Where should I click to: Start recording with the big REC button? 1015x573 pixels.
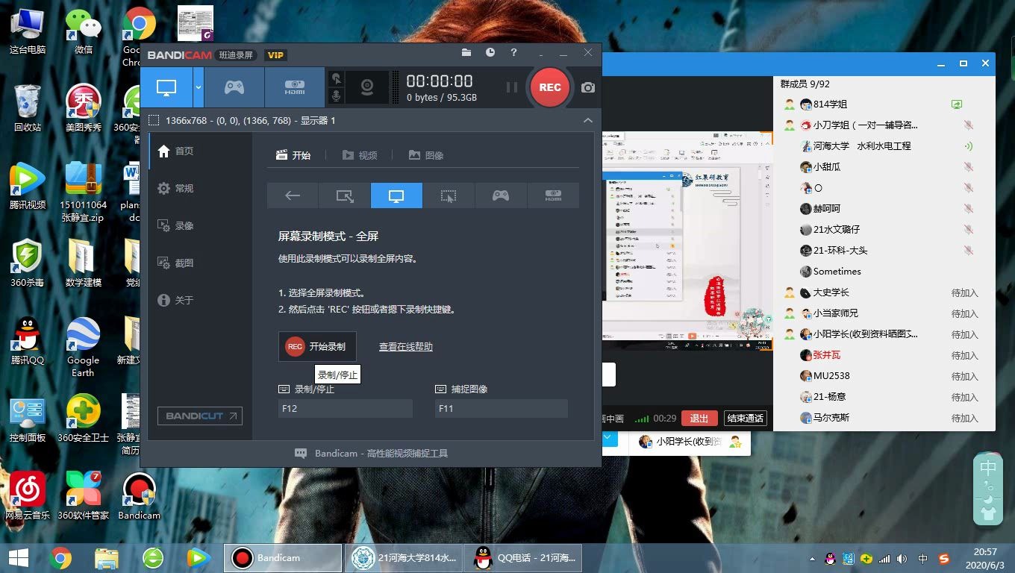point(550,87)
